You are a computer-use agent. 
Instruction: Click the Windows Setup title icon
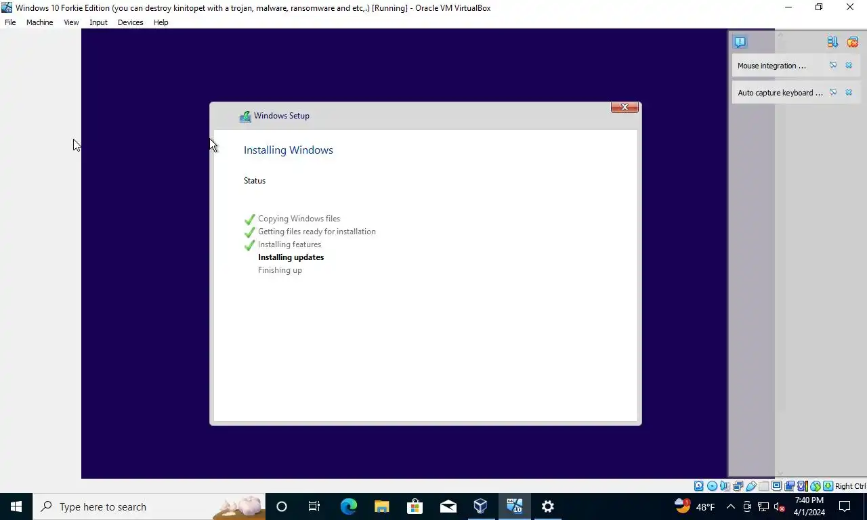click(245, 116)
